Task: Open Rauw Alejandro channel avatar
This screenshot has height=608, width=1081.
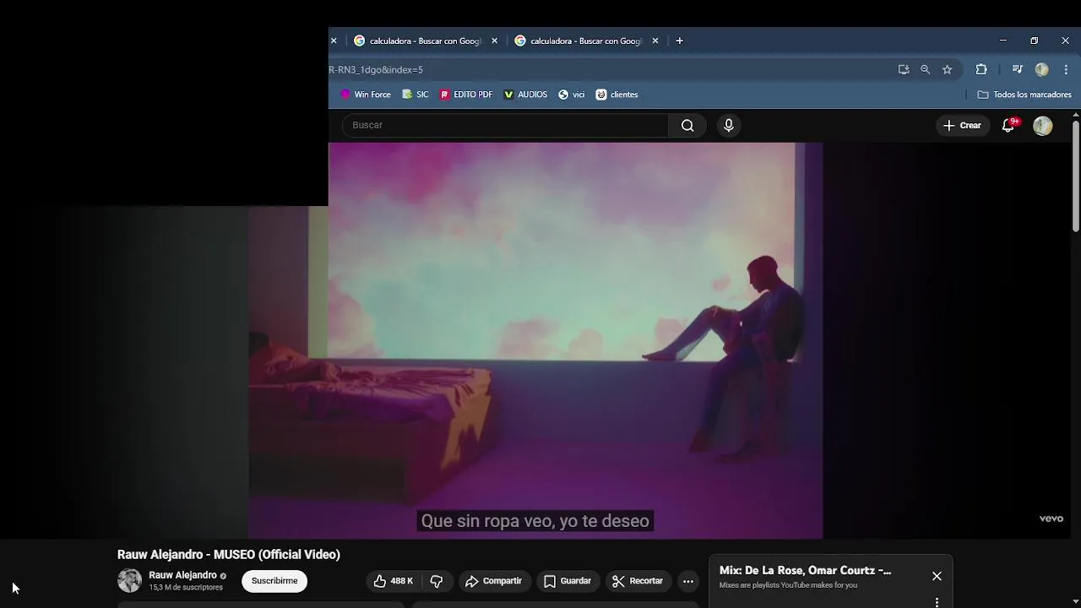Action: [x=129, y=581]
